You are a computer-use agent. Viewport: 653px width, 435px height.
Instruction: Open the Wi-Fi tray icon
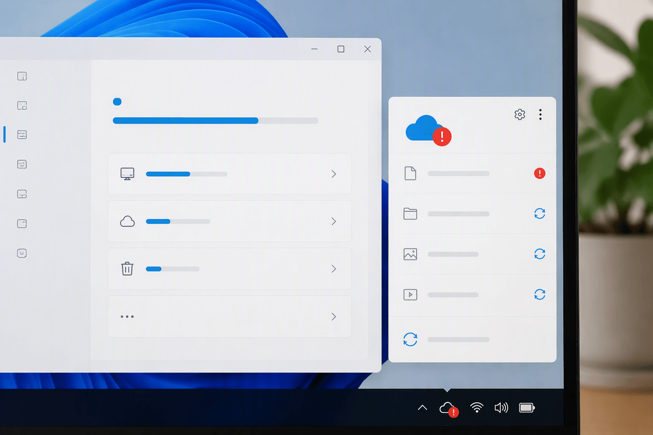tap(477, 408)
